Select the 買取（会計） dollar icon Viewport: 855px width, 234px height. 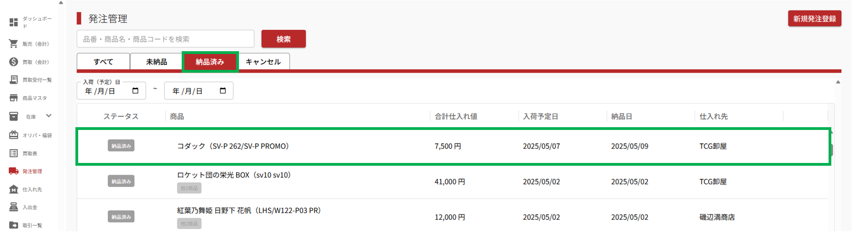(14, 62)
